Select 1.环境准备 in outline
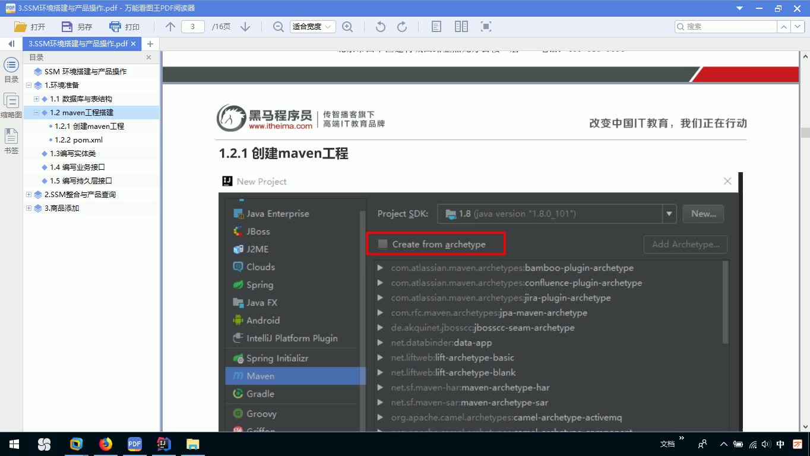The width and height of the screenshot is (810, 456). point(62,85)
